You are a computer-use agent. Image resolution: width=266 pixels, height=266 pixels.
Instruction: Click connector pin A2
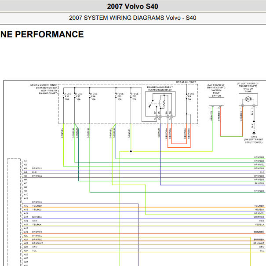pyautogui.click(x=25, y=164)
